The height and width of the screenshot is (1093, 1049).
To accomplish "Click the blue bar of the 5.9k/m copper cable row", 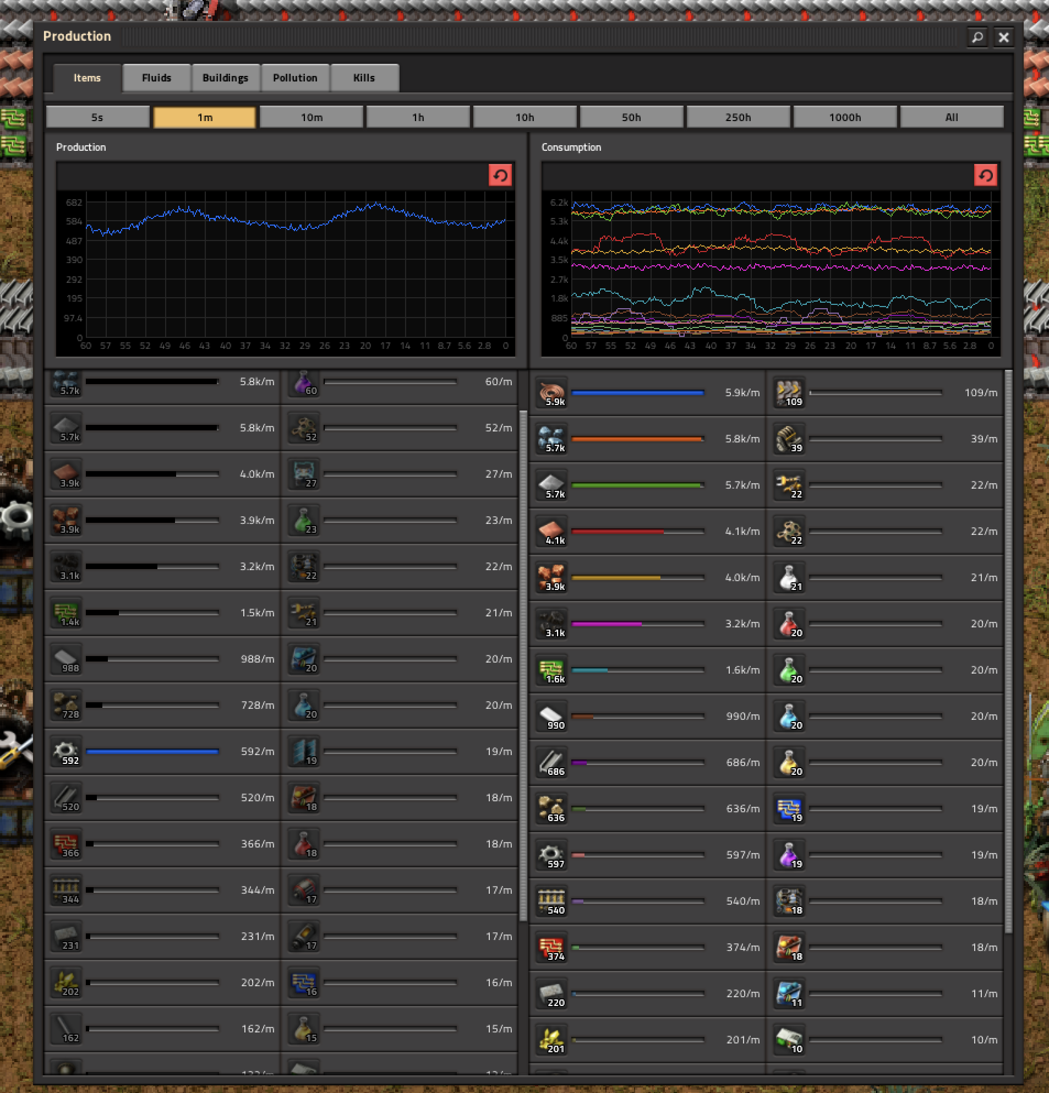I will tap(637, 392).
